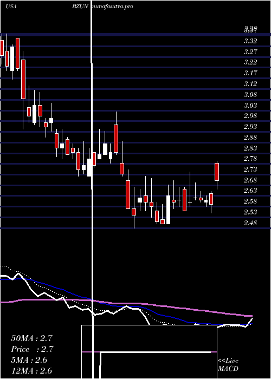Click the tall white candlestick near 2.53

pyautogui.click(x=168, y=210)
